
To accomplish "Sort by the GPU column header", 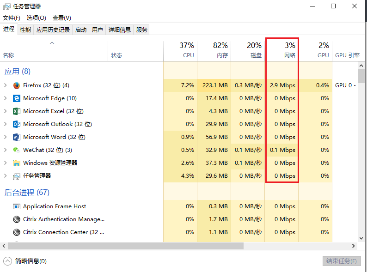I will [x=316, y=51].
